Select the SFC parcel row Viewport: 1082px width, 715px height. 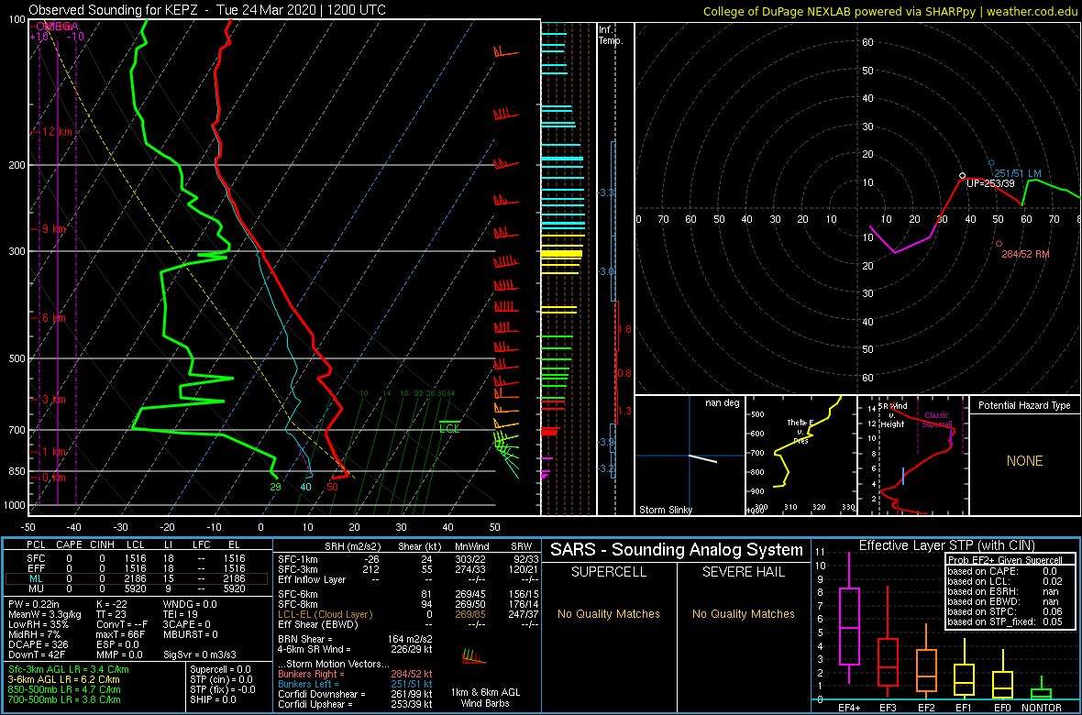(x=136, y=557)
